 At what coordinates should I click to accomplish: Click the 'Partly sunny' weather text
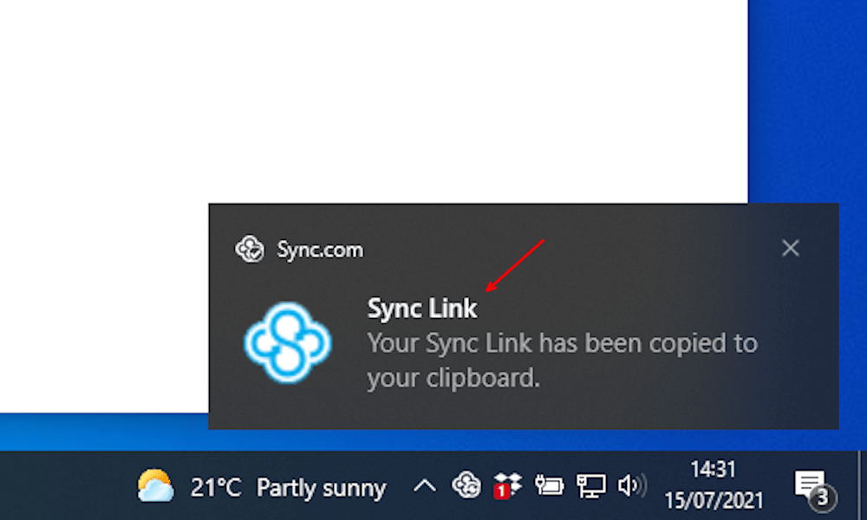(322, 489)
